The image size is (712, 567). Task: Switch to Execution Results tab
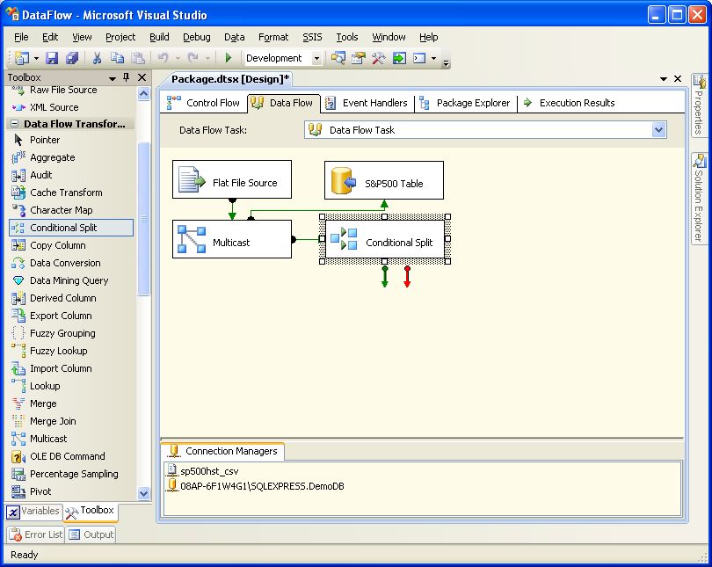tap(570, 103)
